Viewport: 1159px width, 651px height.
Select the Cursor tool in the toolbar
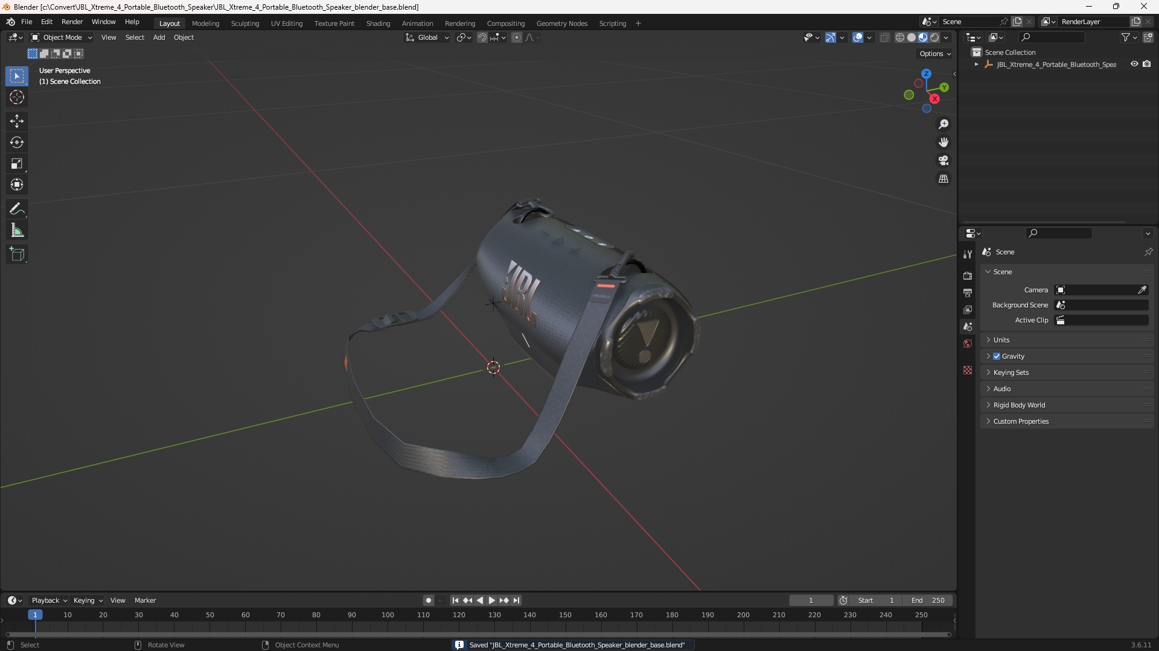pyautogui.click(x=17, y=97)
